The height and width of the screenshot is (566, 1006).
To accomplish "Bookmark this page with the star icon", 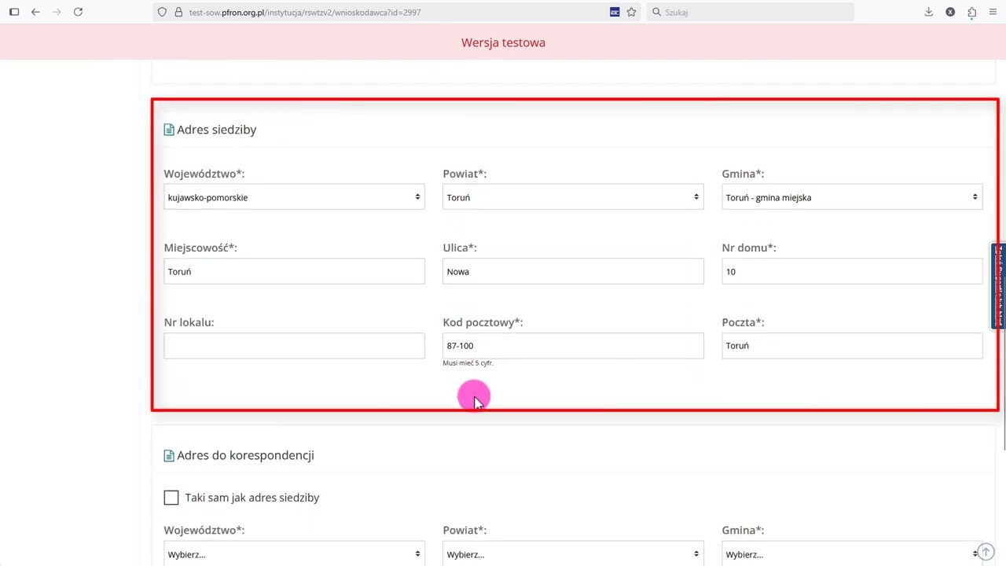I will [631, 13].
